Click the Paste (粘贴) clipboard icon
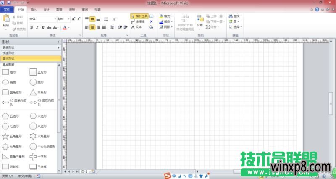Screen dimensions: 336x179 click(6, 19)
